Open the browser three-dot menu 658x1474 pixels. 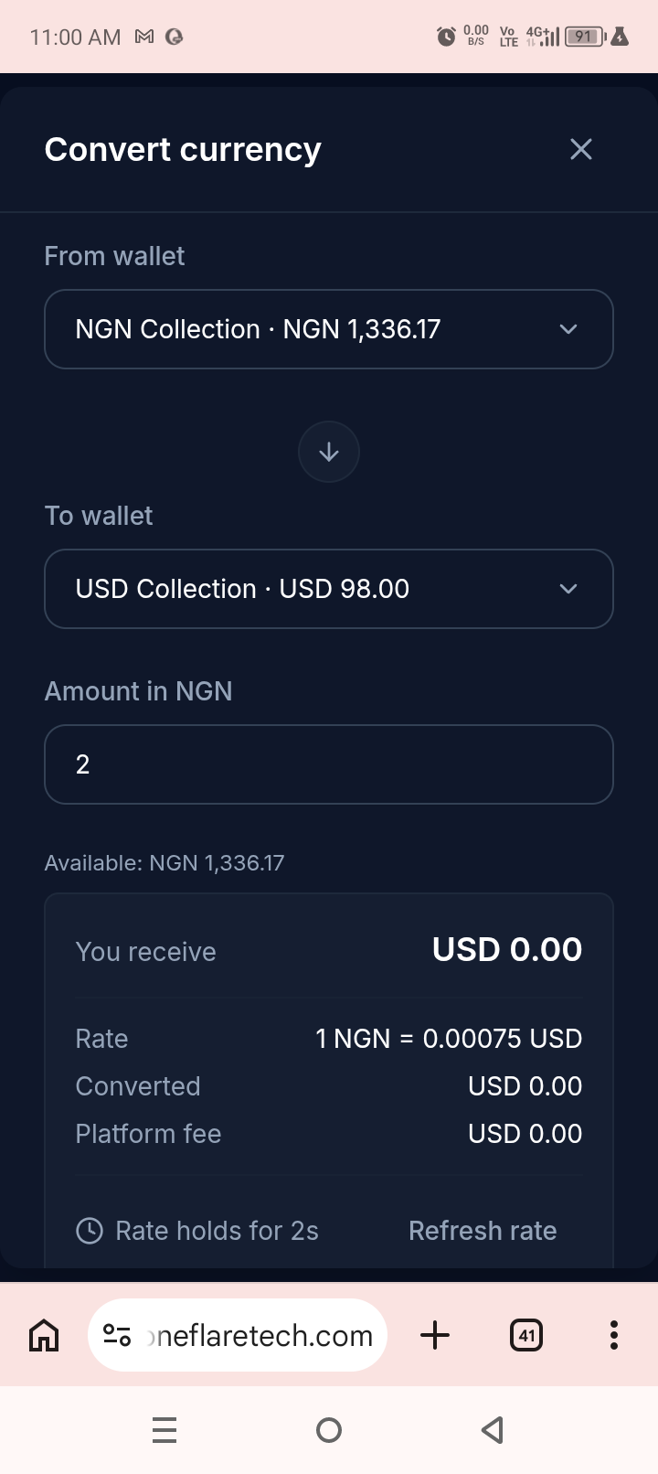click(614, 1335)
